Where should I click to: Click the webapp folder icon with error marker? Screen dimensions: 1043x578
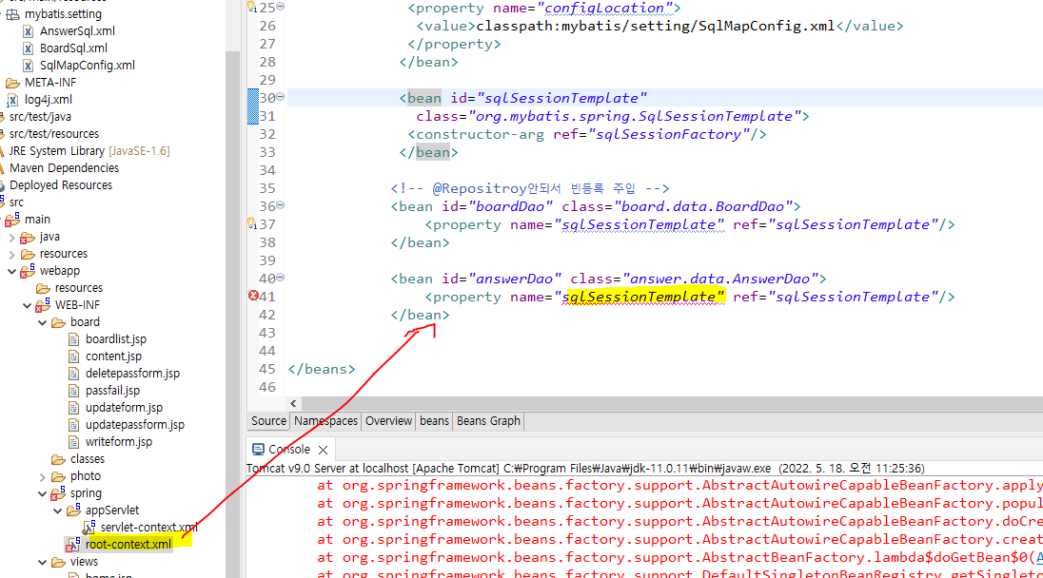tap(28, 270)
